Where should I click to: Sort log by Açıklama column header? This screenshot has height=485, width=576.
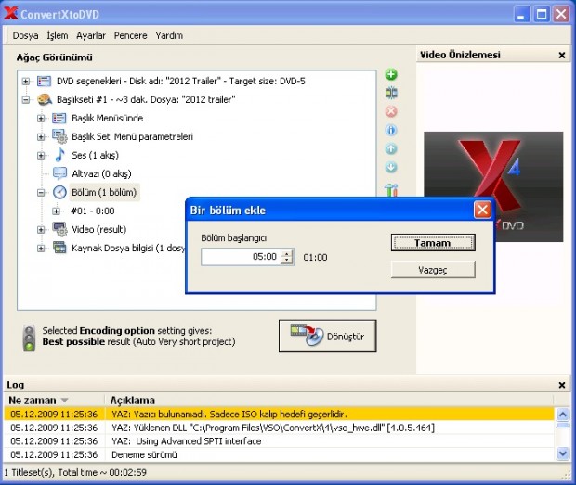[x=329, y=400]
